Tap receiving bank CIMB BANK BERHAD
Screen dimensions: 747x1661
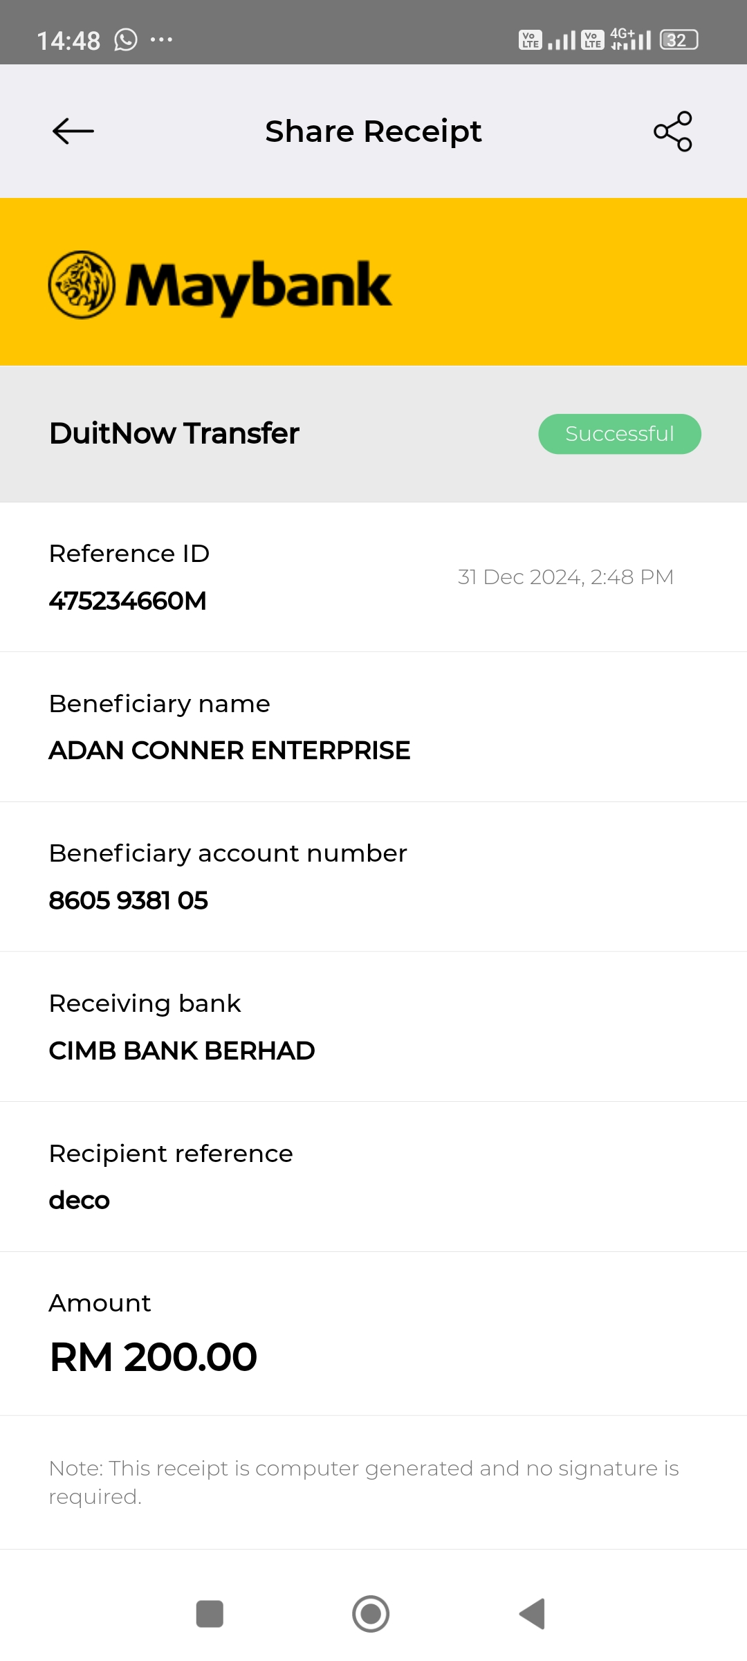coord(182,1051)
